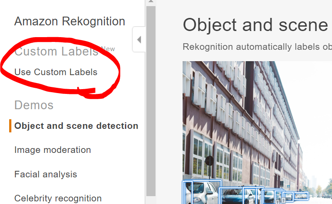Open the Facial analysis demo
This screenshot has width=332, height=204.
point(45,174)
